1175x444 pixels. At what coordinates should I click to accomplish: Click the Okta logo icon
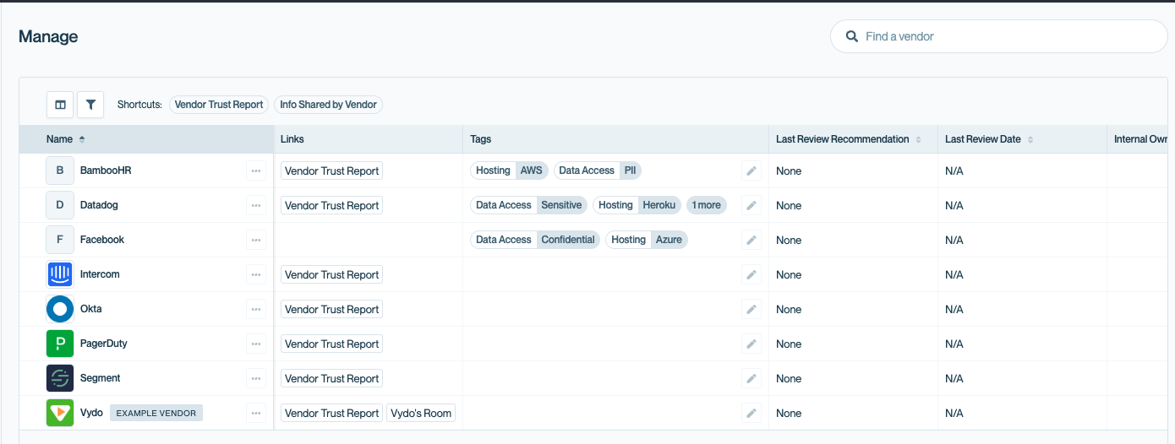point(60,309)
